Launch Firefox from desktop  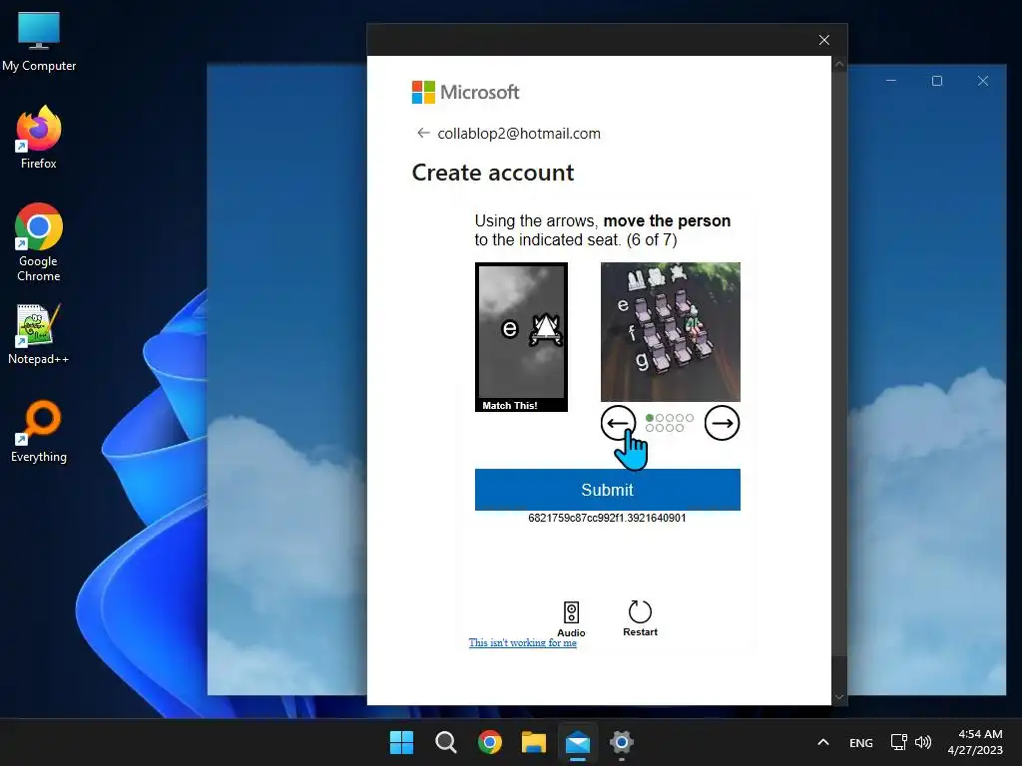pos(39,138)
